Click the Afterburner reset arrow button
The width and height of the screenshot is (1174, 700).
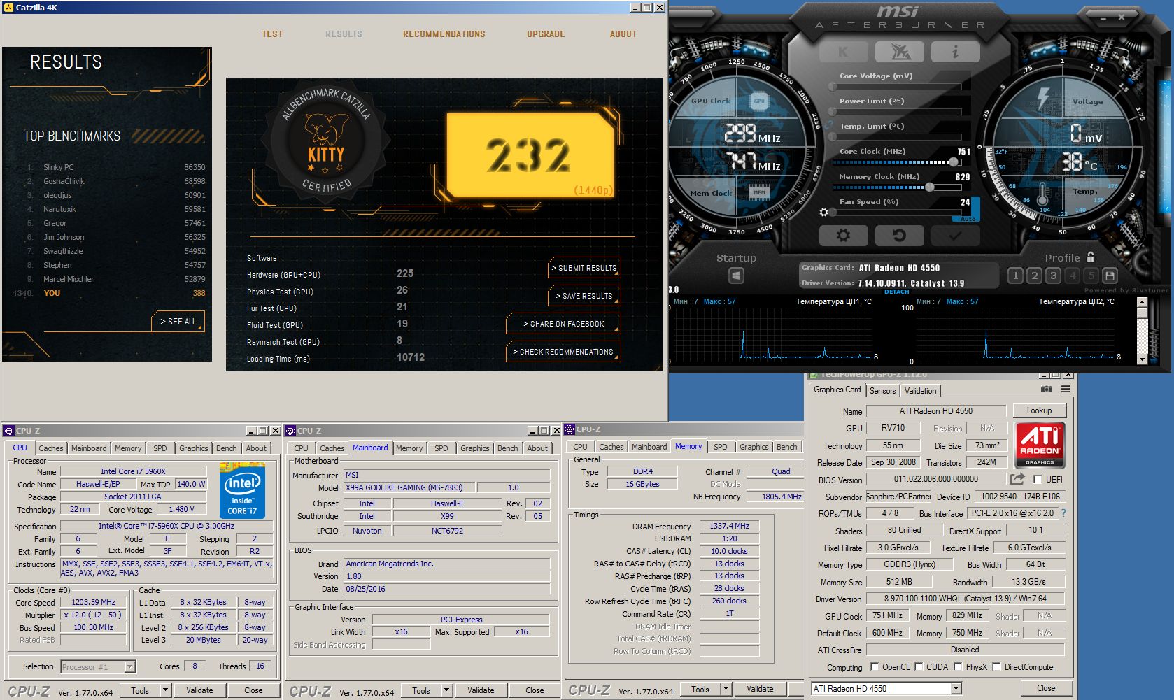point(899,236)
